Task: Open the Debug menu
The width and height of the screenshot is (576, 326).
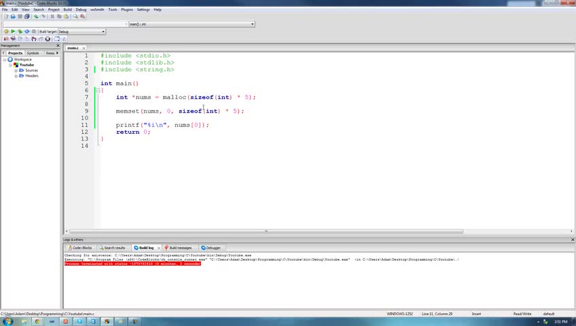Action: pyautogui.click(x=81, y=10)
